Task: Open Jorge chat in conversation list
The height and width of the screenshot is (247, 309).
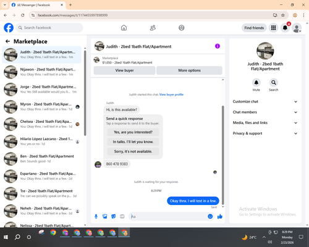Action: [41, 90]
